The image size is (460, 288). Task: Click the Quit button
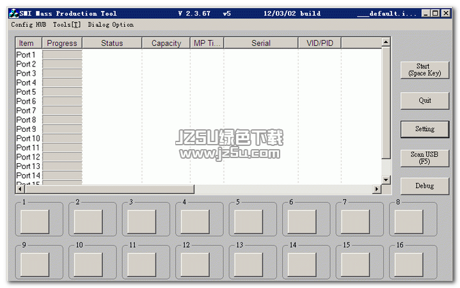(x=425, y=100)
